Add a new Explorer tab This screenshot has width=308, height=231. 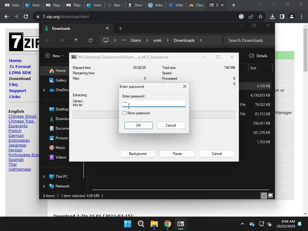click(120, 29)
